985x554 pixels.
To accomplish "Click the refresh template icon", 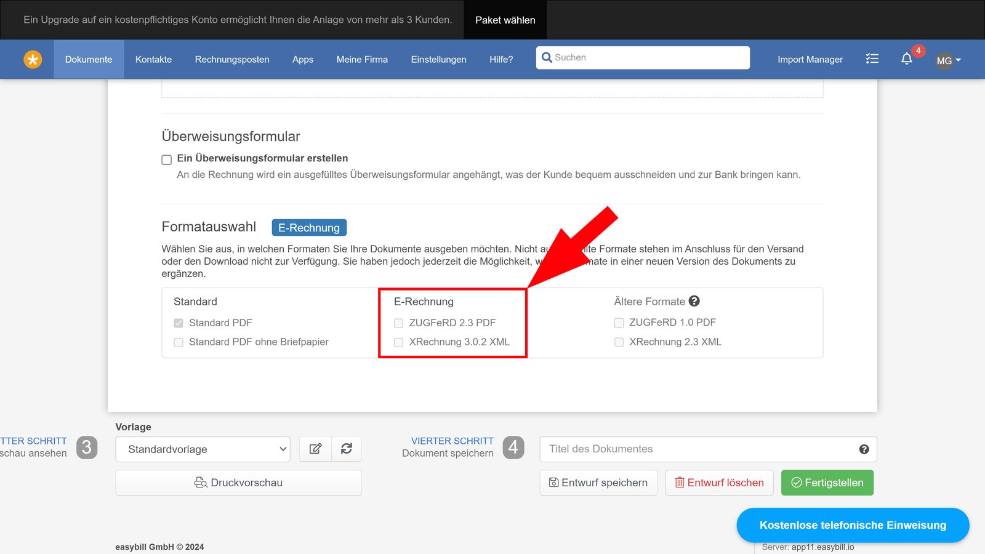I will (347, 449).
